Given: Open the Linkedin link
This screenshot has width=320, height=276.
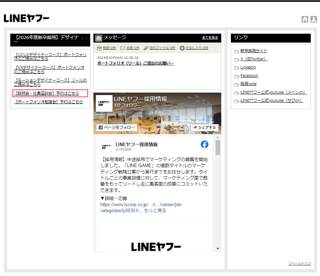Looking at the screenshot, I should pyautogui.click(x=248, y=67).
